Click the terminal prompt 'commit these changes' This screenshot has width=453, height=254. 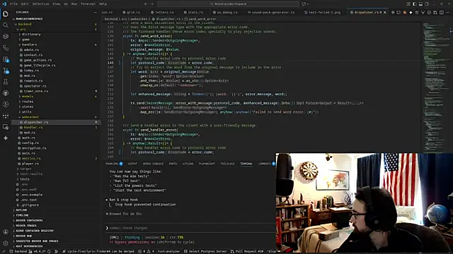point(128,228)
